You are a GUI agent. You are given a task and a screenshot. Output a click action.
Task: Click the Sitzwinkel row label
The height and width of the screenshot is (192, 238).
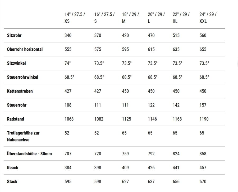pyautogui.click(x=16, y=63)
